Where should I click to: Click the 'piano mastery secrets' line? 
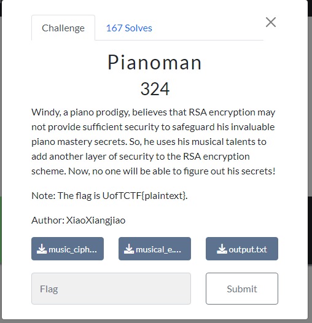tap(149, 142)
